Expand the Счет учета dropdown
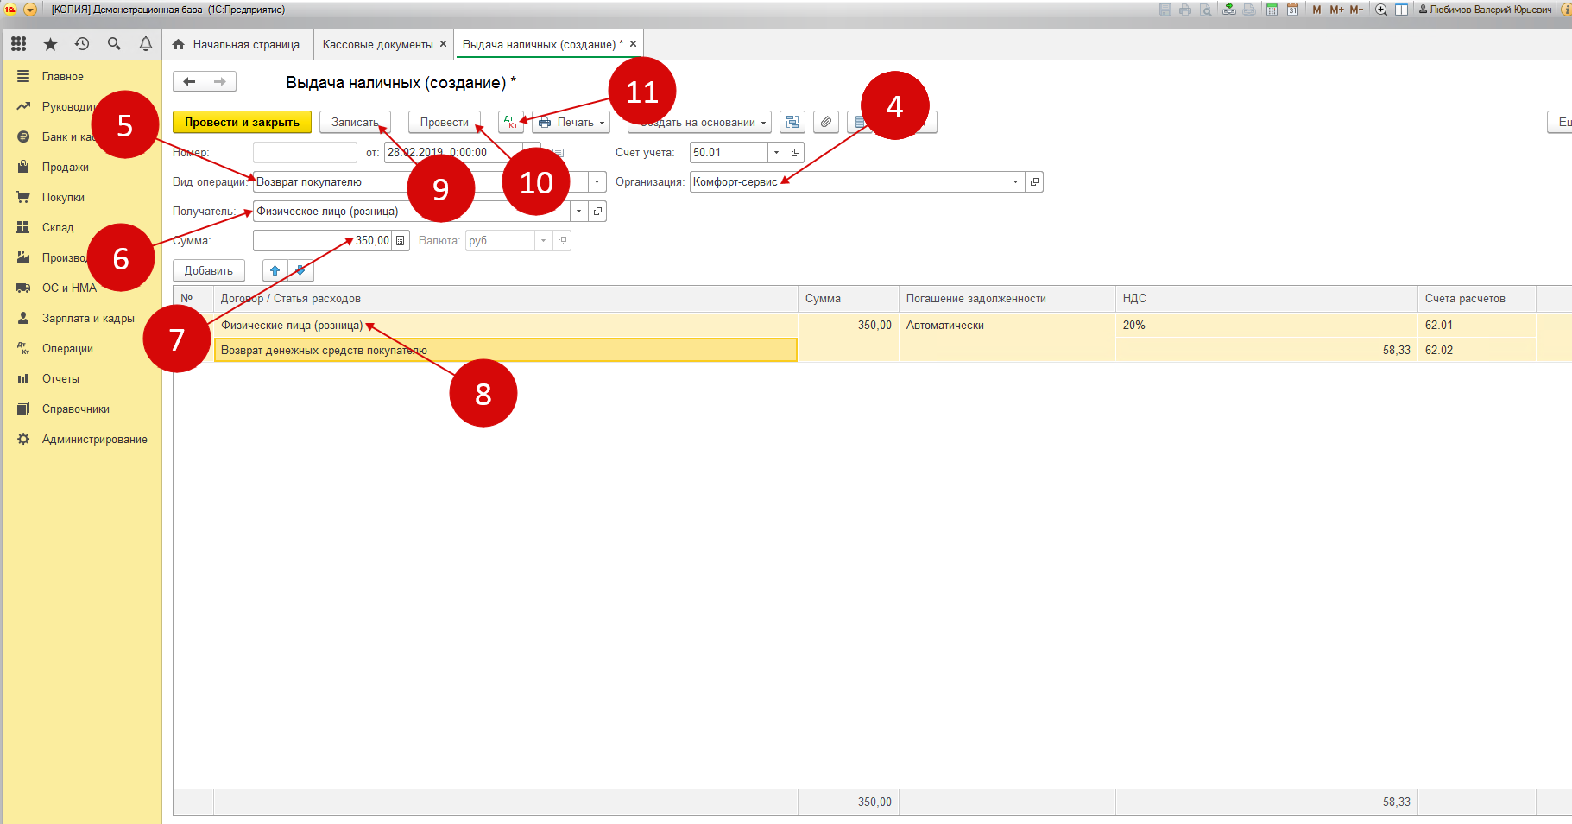This screenshot has width=1572, height=824. point(776,153)
